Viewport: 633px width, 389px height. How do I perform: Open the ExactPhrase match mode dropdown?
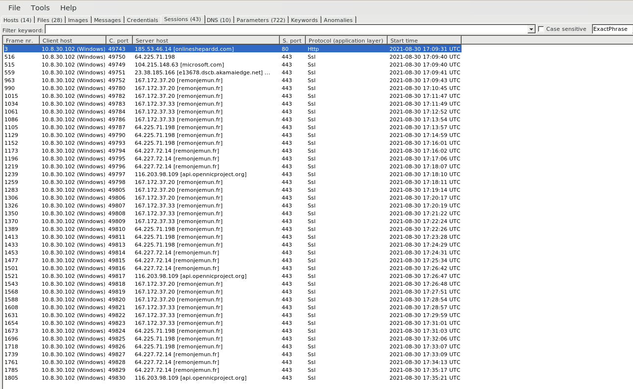coord(612,29)
